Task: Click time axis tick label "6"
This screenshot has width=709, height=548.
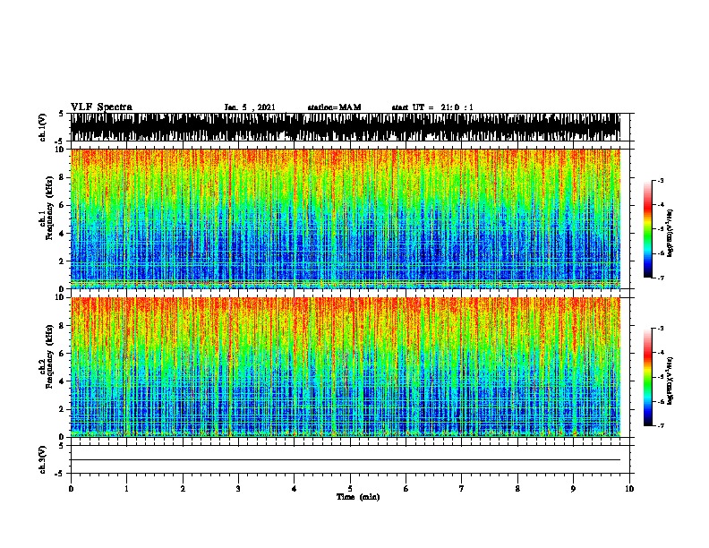Action: [x=406, y=488]
